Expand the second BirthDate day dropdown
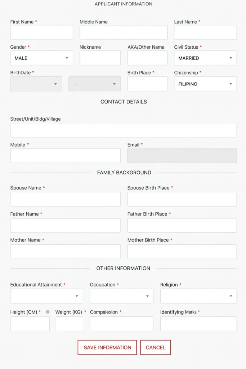 pos(94,84)
